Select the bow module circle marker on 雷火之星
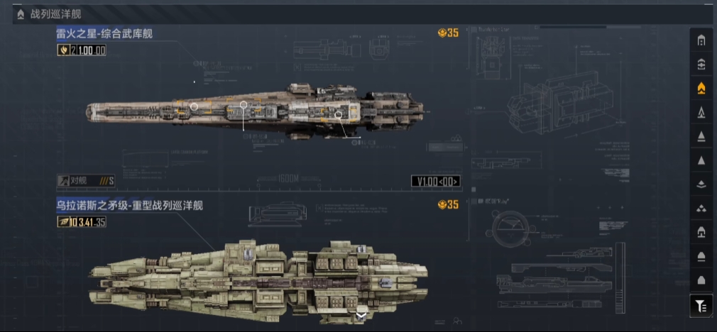The width and height of the screenshot is (717, 332). [x=195, y=107]
